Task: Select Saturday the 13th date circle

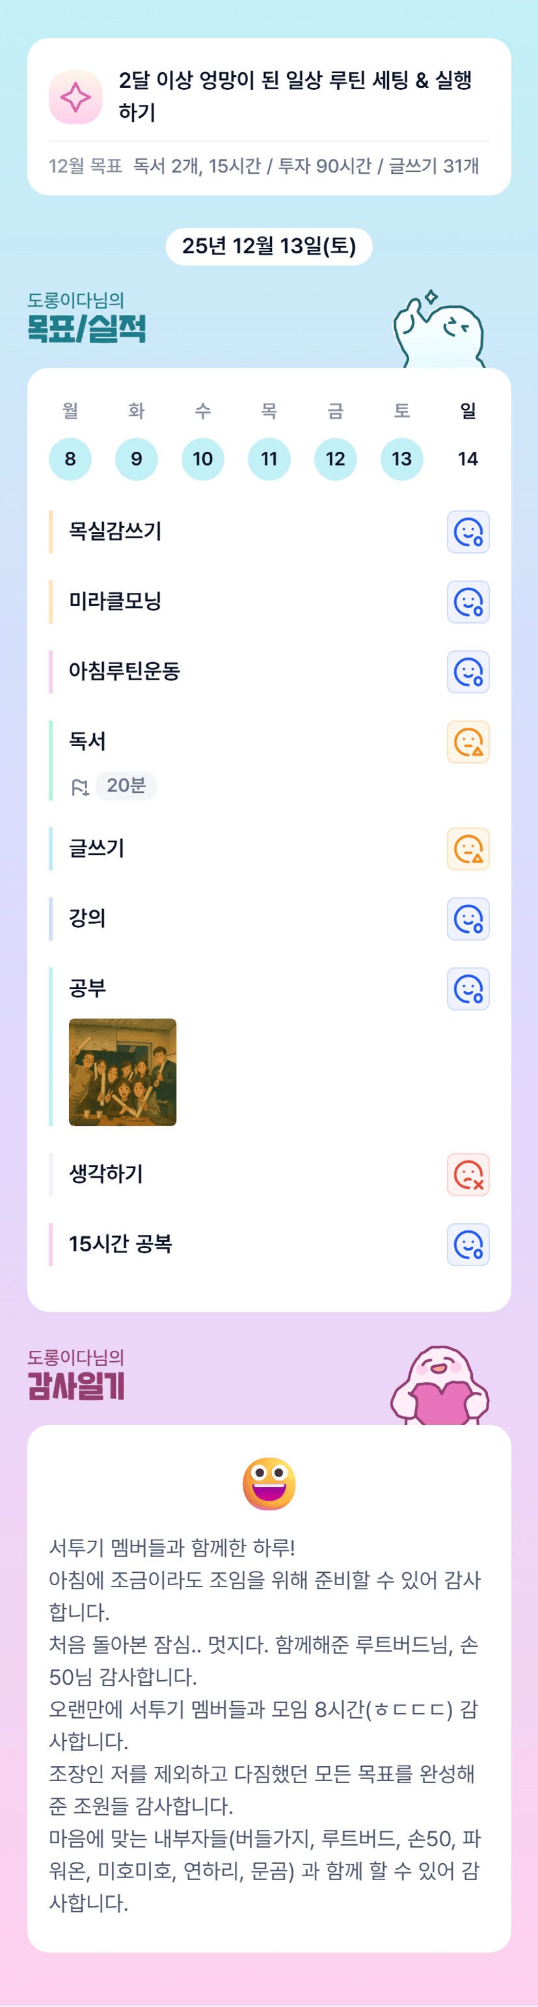Action: [x=402, y=459]
